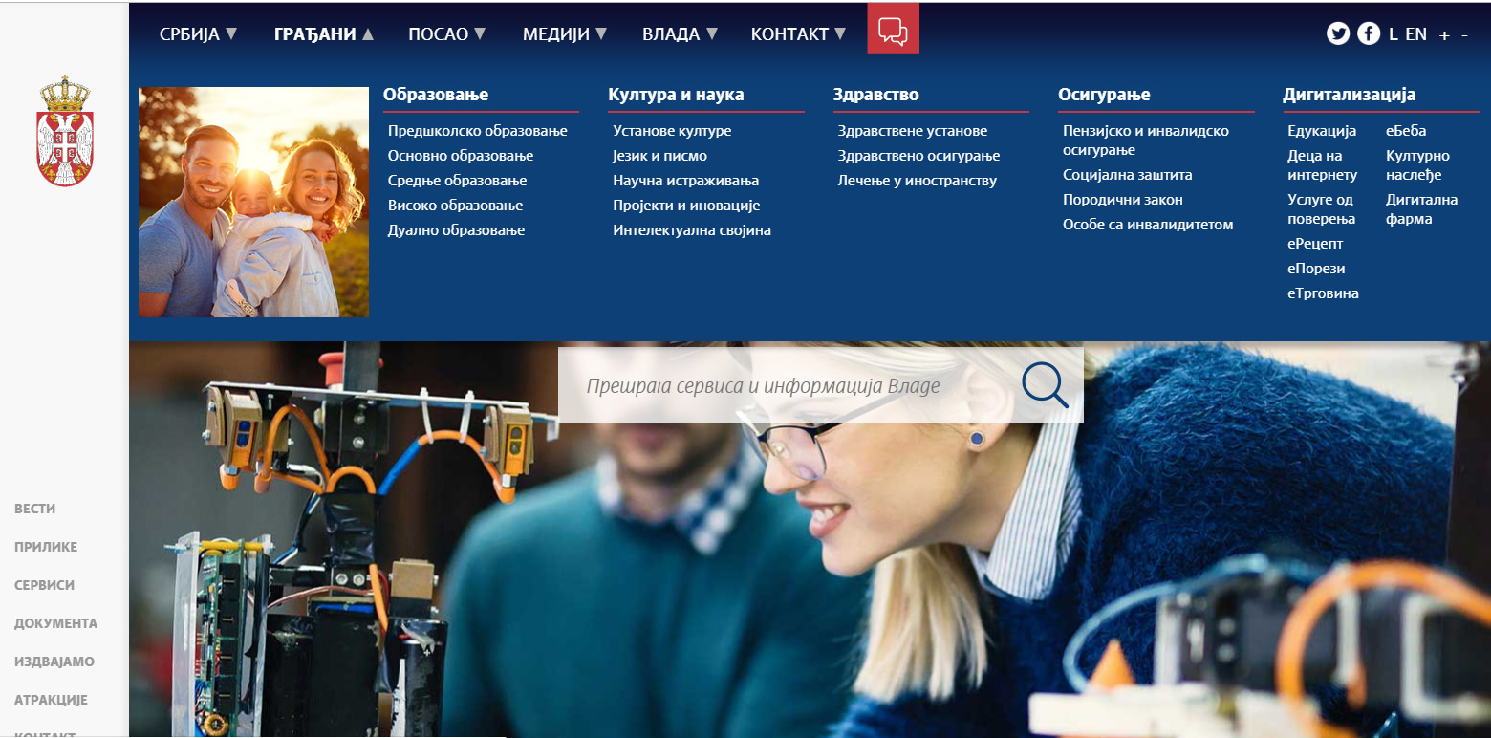Screen dimensions: 1491x738
Task: Click the еРецепт link
Action: [1315, 244]
